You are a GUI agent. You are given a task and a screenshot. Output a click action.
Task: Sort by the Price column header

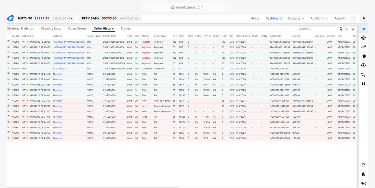point(182,36)
